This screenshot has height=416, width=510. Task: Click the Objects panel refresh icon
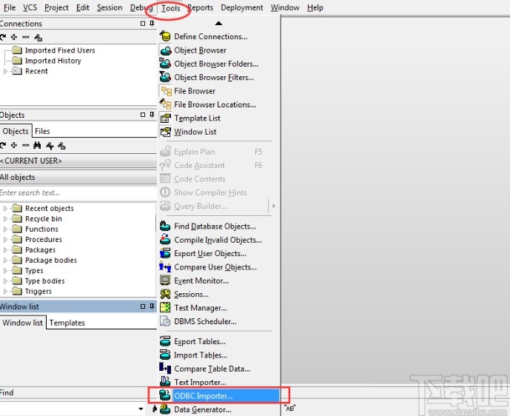point(3,145)
